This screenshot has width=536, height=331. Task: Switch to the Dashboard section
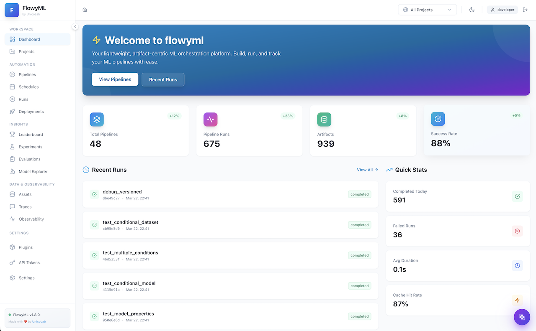click(29, 39)
